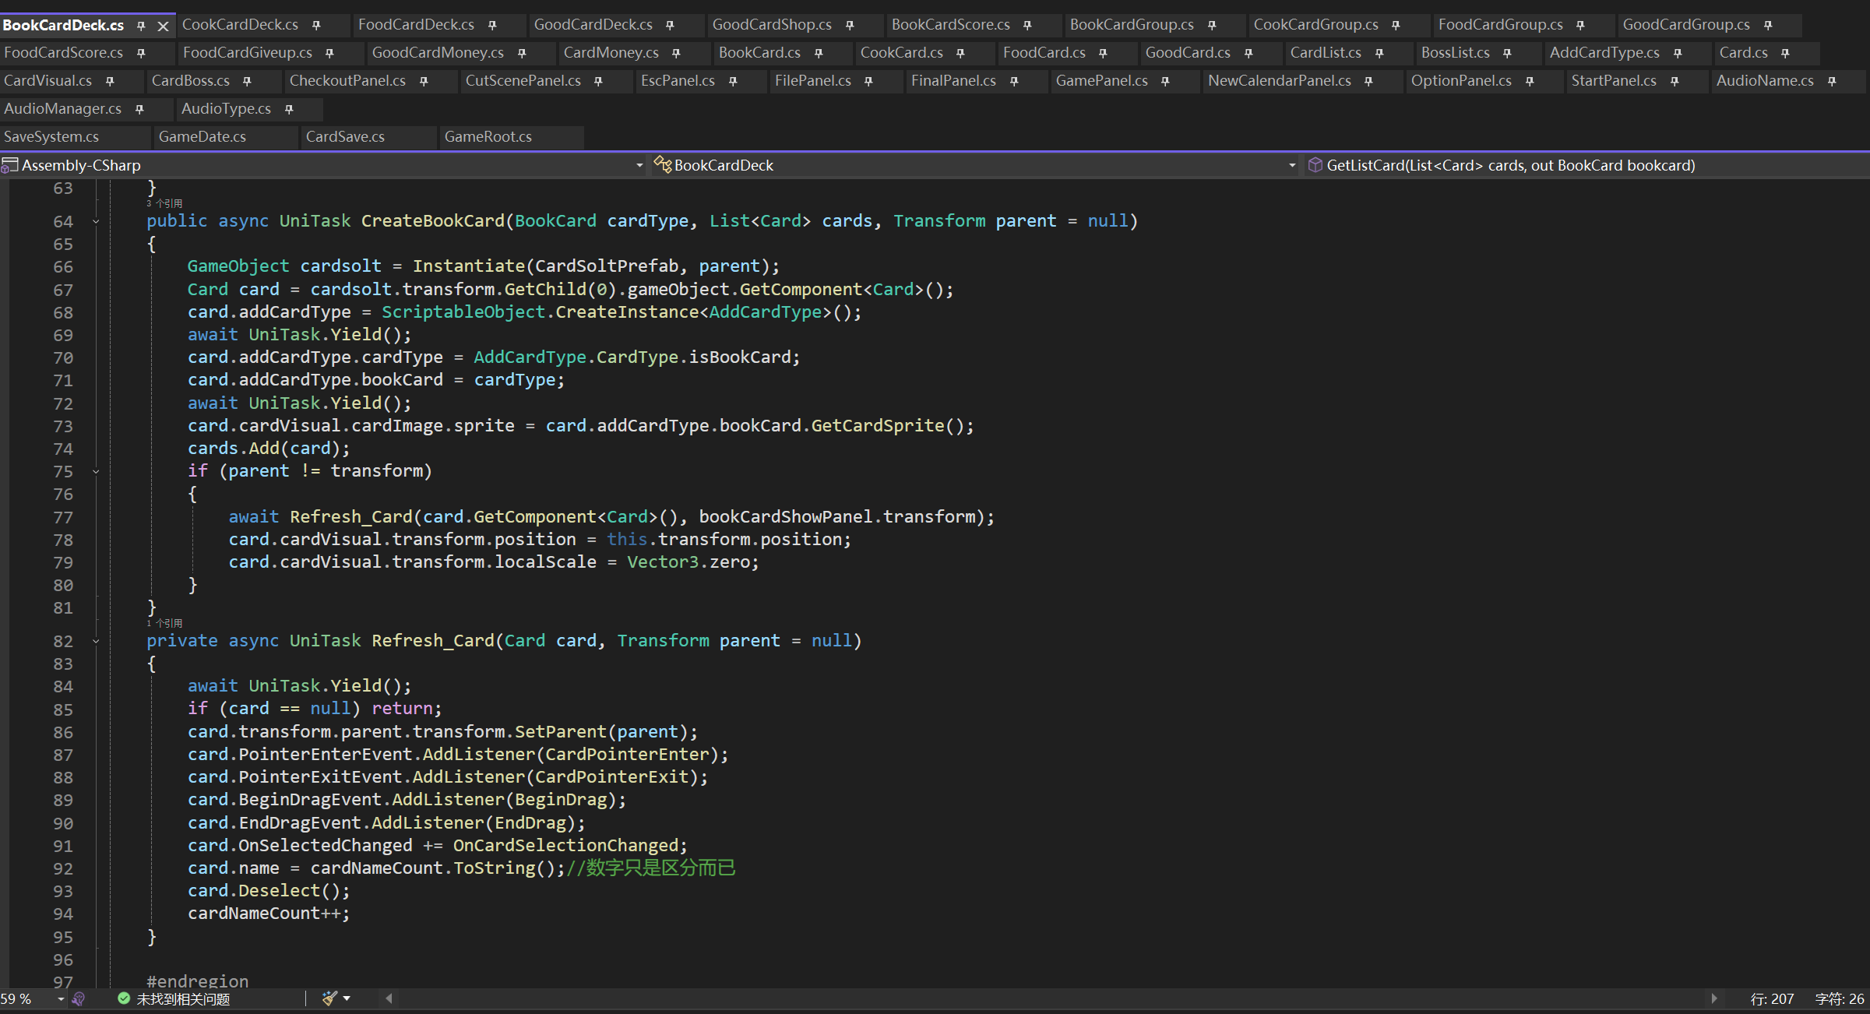Open the zoom level 59 % dropdown
Image resolution: width=1870 pixels, height=1014 pixels.
[61, 999]
